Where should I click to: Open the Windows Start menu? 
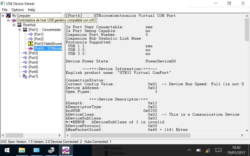(7, 150)
